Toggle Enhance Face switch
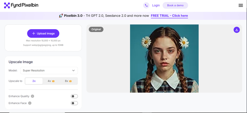 click(74, 103)
